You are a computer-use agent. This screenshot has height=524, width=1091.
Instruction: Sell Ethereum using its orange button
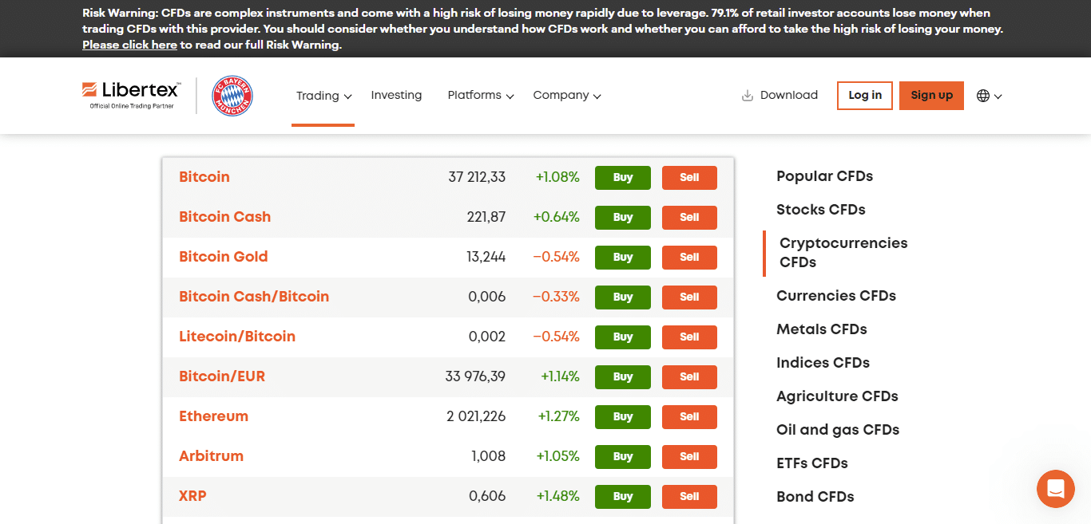point(689,417)
